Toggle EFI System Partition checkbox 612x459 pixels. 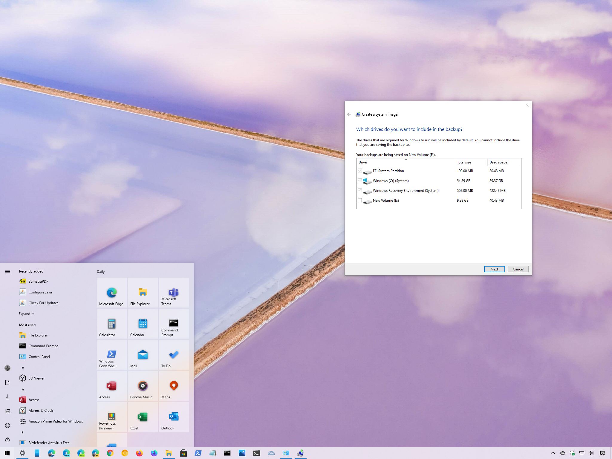click(x=360, y=170)
